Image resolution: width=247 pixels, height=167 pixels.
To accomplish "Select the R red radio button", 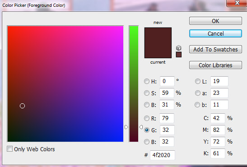I will point(147,118).
